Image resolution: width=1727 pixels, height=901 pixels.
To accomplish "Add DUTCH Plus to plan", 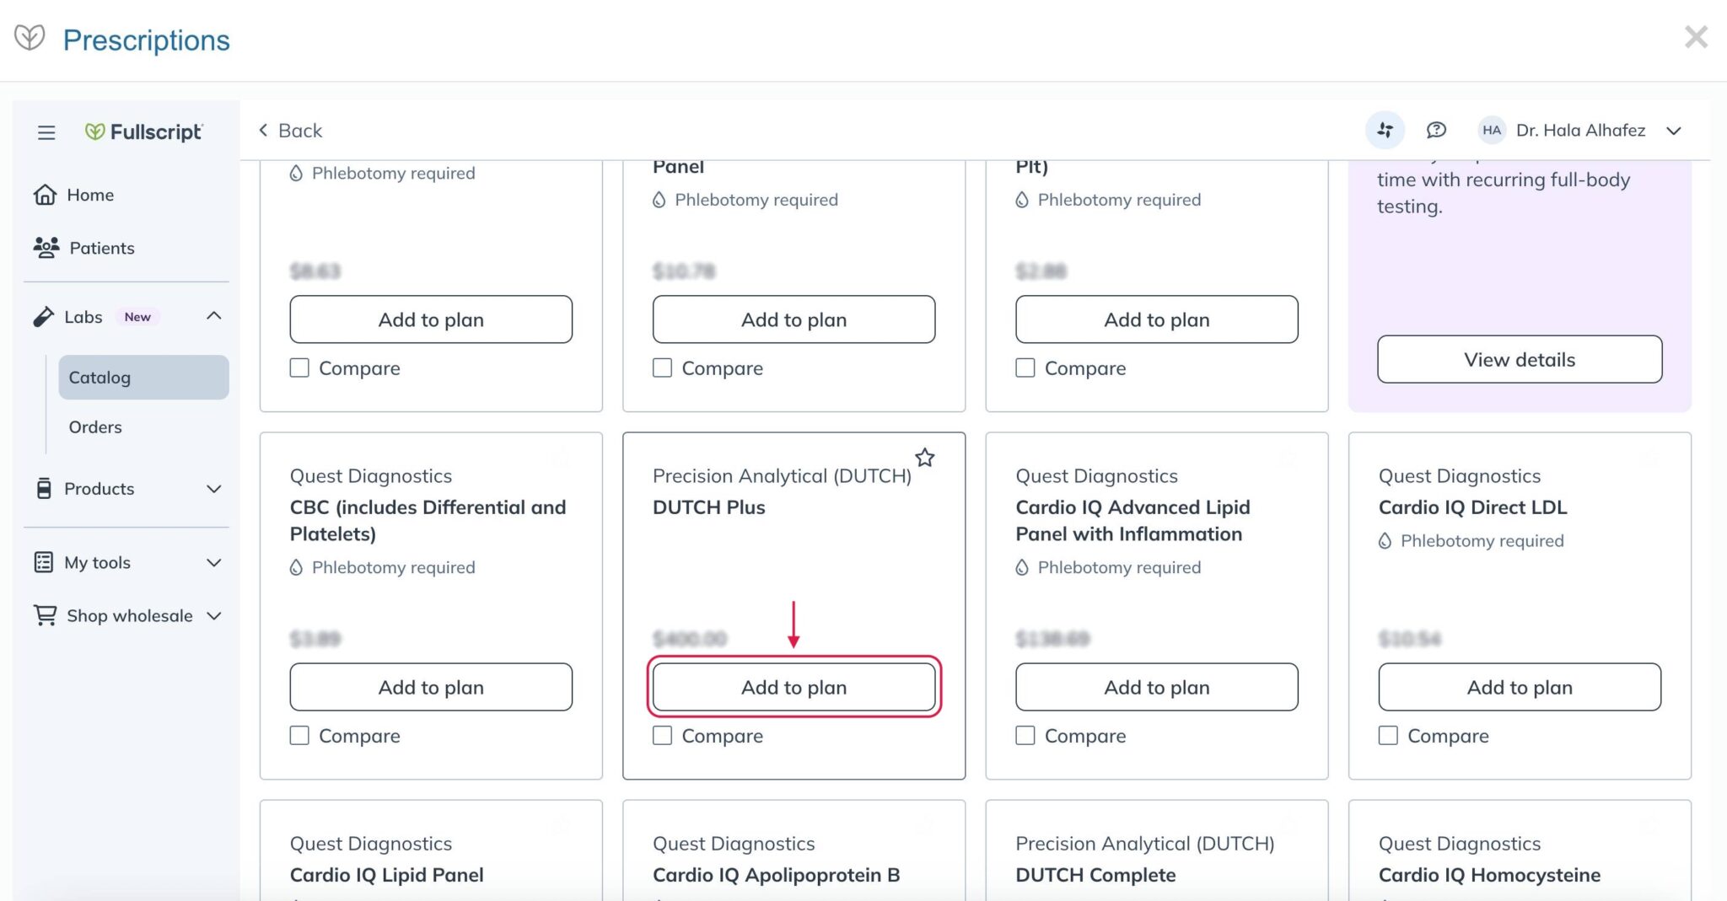I will pyautogui.click(x=794, y=687).
